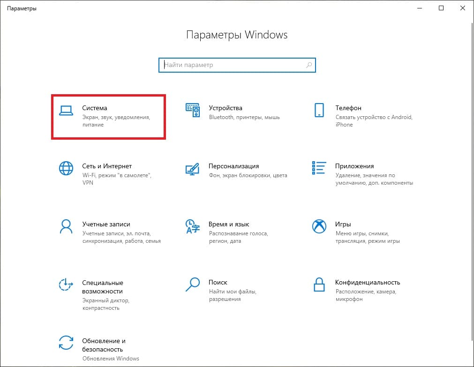Open the 'Устройства' settings title
Screen dimensions: 474x367
click(x=225, y=108)
